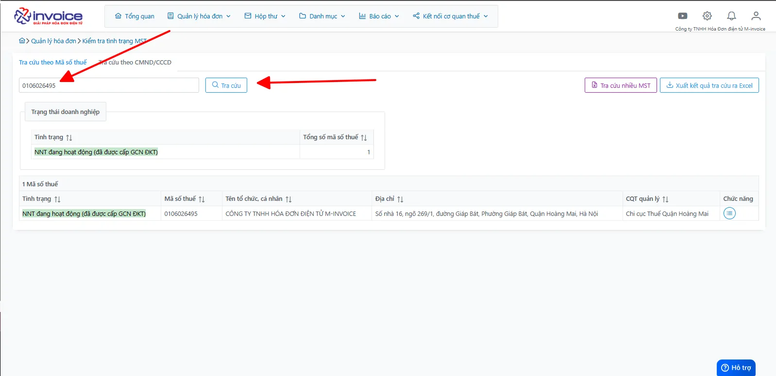Open the Hỗ trợ support chat button
The height and width of the screenshot is (376, 776).
tap(736, 368)
